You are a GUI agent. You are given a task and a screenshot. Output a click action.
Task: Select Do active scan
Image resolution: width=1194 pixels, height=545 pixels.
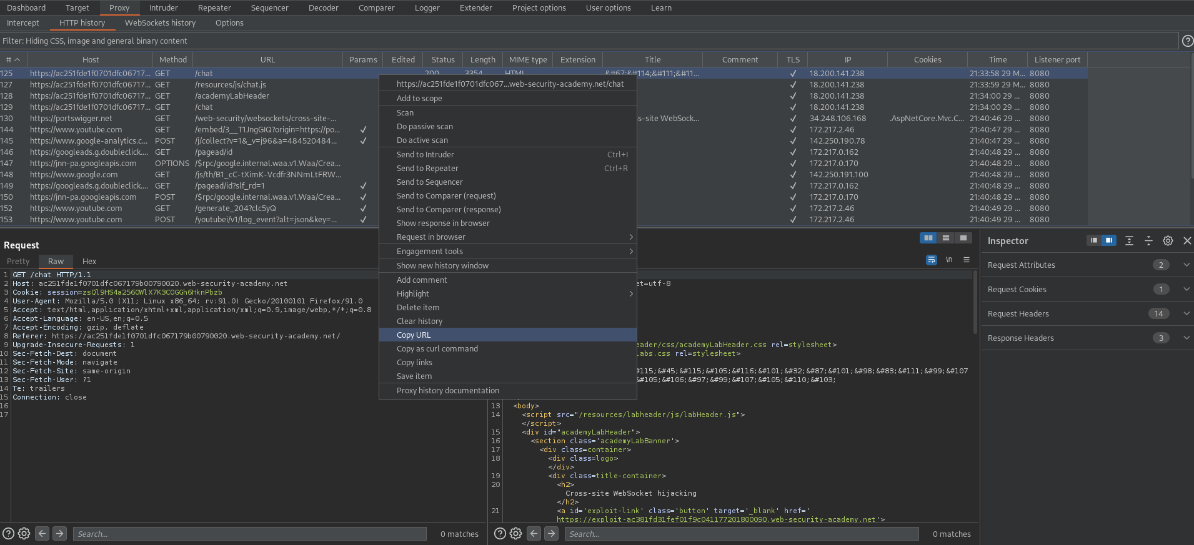508,140
